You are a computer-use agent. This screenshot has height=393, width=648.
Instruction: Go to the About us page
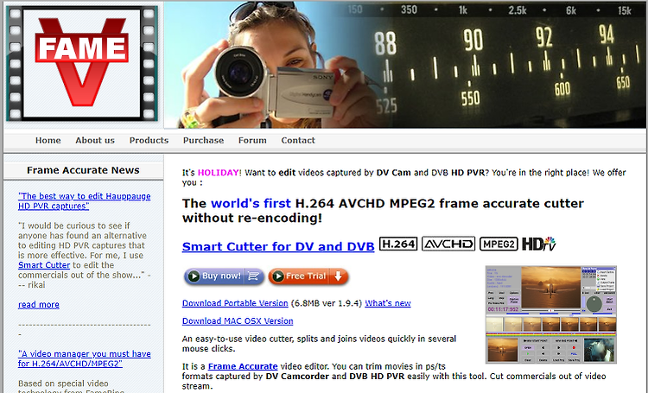click(x=95, y=141)
